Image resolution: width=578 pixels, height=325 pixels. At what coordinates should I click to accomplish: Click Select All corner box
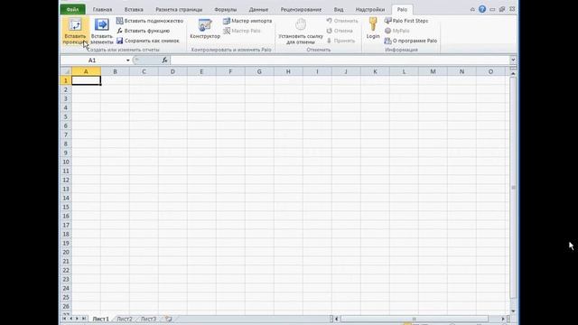coord(66,71)
